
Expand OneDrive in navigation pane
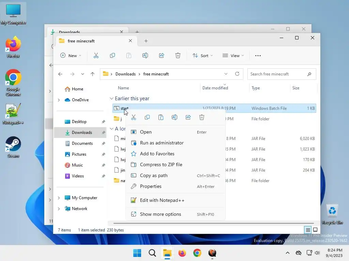pos(59,100)
